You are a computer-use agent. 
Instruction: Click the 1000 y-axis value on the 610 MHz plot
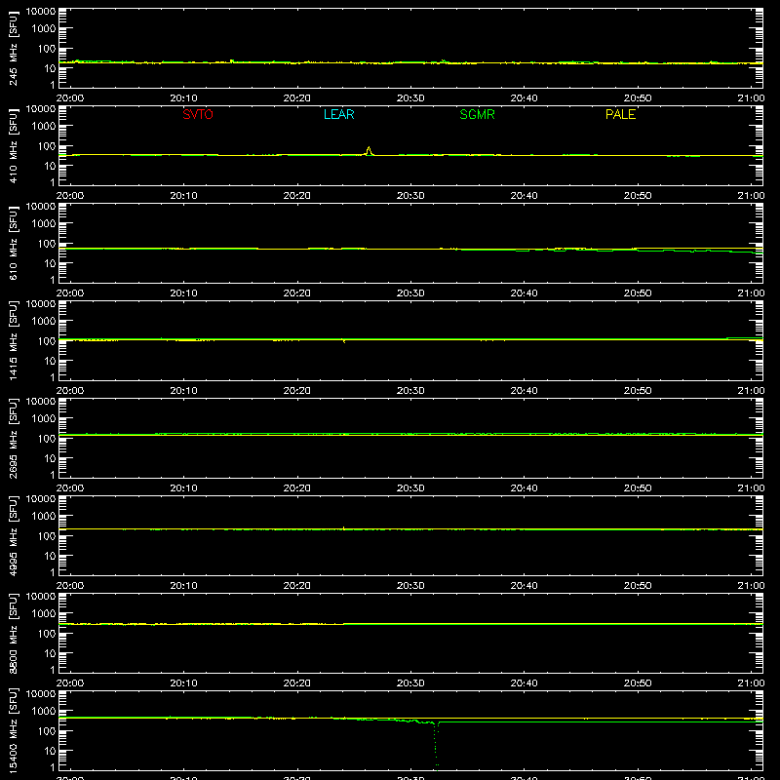coord(44,224)
